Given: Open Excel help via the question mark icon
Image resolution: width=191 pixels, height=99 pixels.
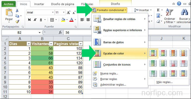Looking at the screenshot, I should (179, 4).
